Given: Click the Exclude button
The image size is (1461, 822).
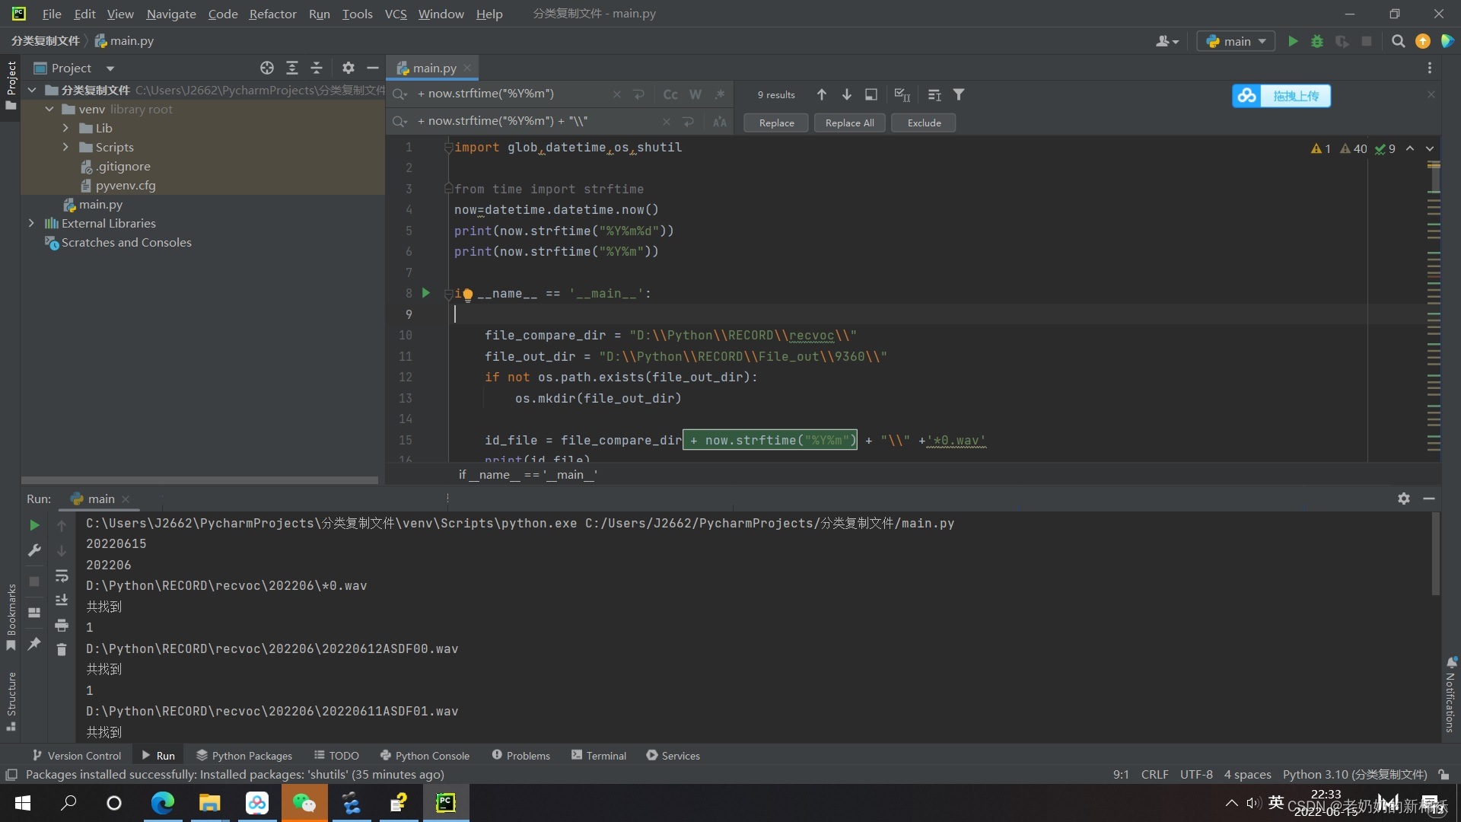Looking at the screenshot, I should tap(924, 123).
